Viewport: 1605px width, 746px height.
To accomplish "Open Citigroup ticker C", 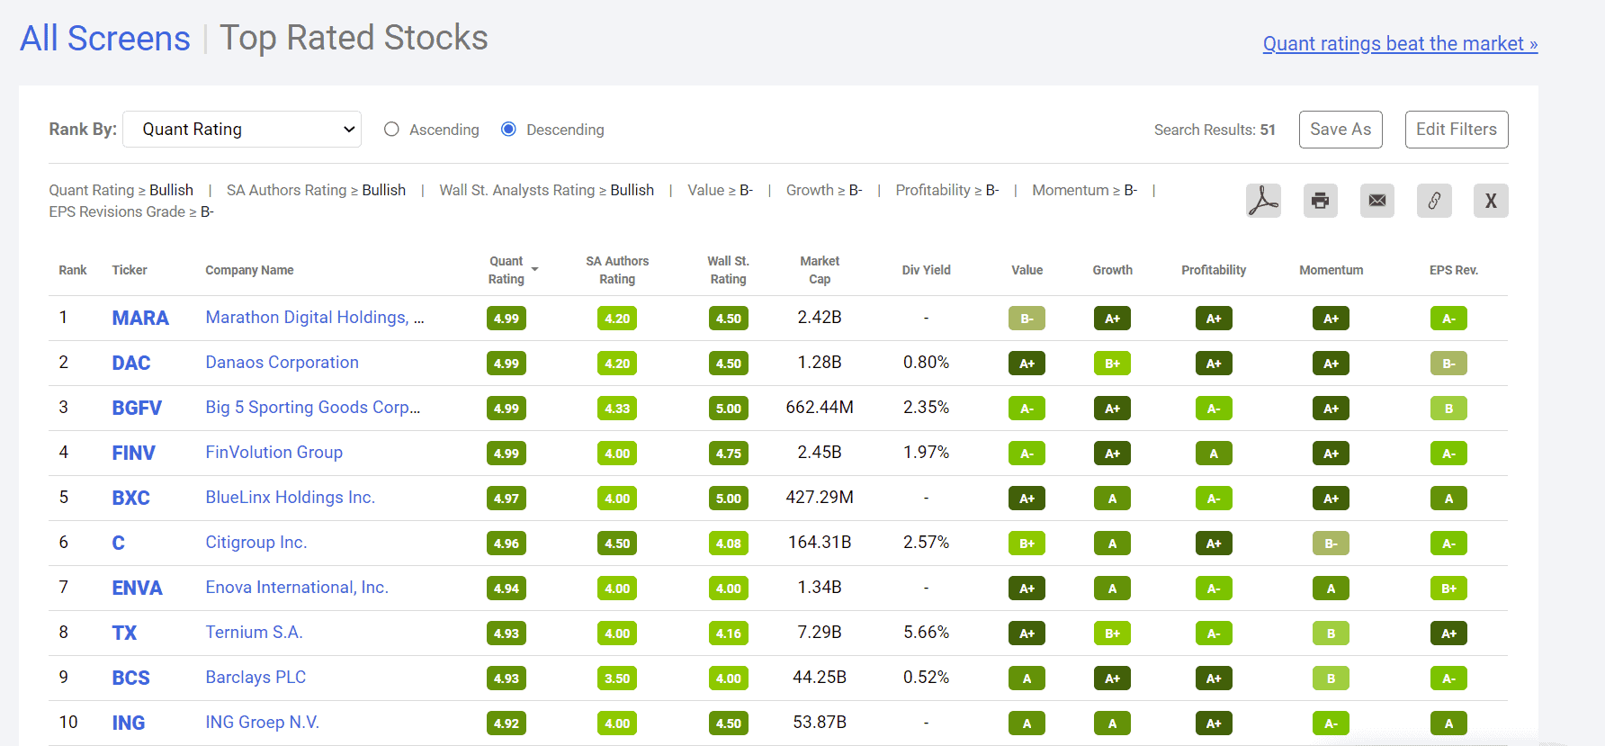I will coord(118,543).
